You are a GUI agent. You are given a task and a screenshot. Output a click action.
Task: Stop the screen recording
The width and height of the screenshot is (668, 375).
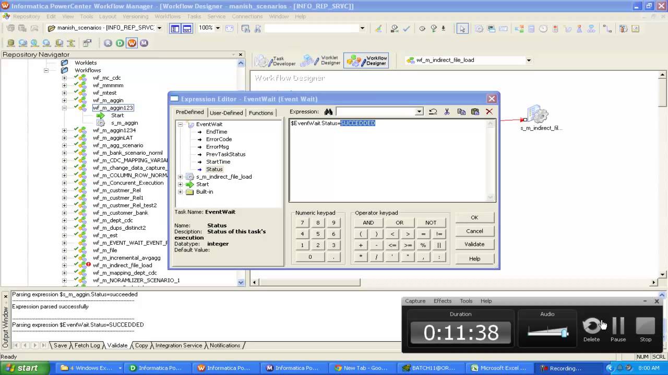point(646,330)
